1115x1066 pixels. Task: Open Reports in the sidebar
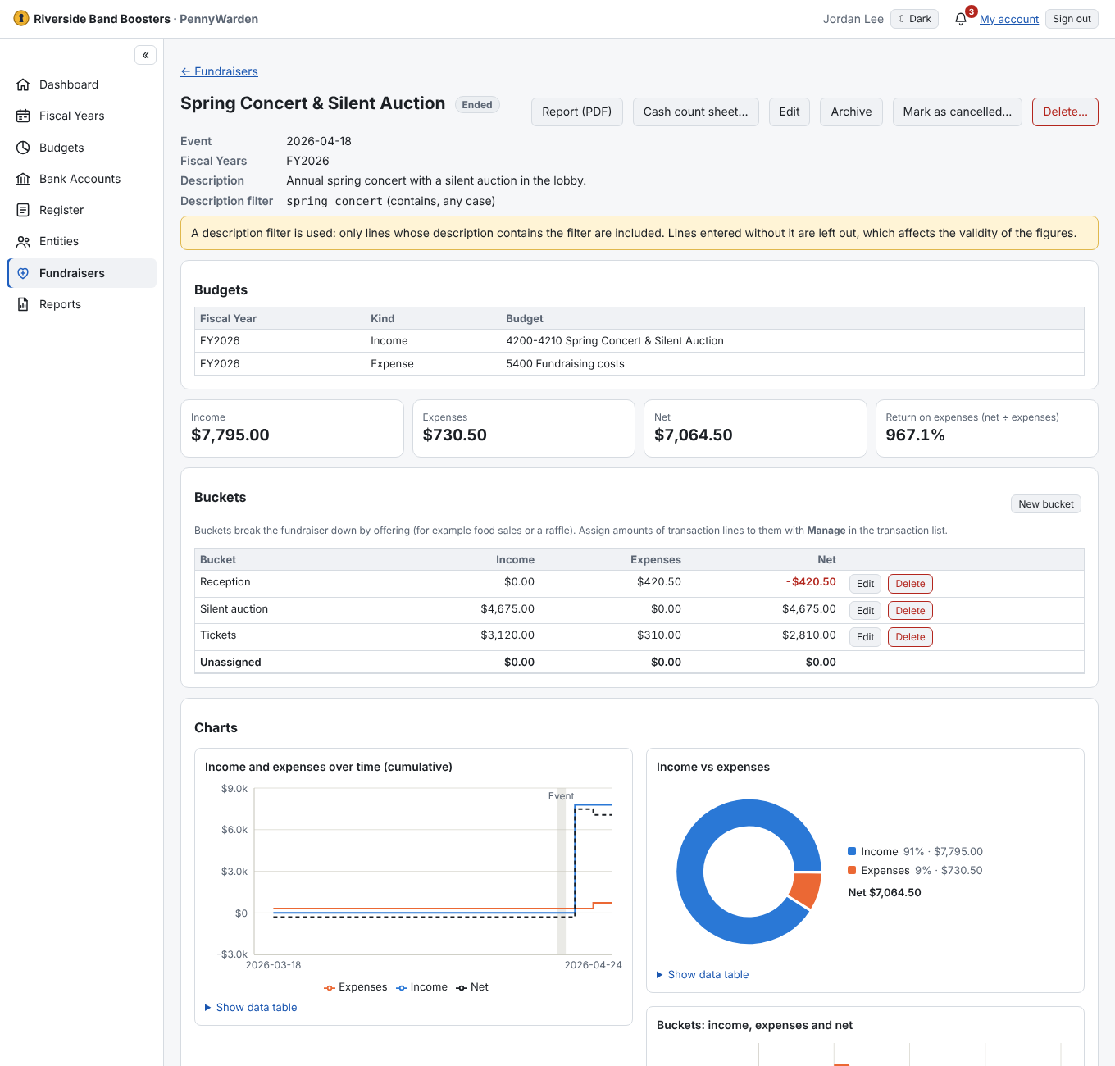(81, 304)
